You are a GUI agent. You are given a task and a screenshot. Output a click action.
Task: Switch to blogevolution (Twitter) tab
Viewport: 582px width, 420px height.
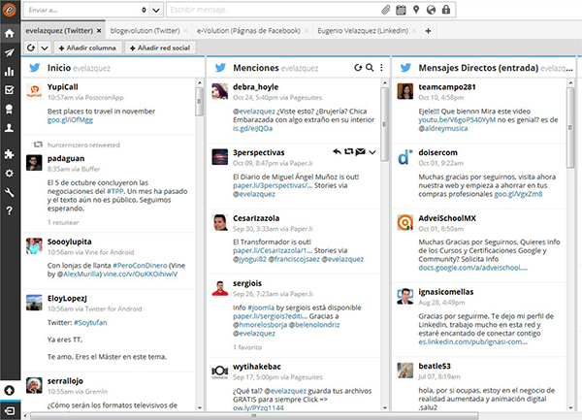click(145, 31)
